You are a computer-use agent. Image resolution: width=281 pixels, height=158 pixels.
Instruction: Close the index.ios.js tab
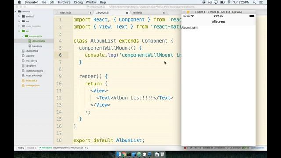90,13
